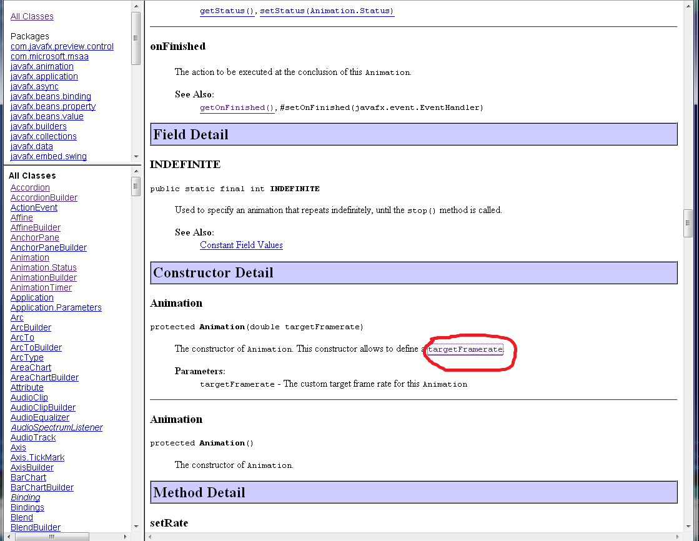Open the Constant Field Values link
The image size is (699, 541).
click(241, 245)
